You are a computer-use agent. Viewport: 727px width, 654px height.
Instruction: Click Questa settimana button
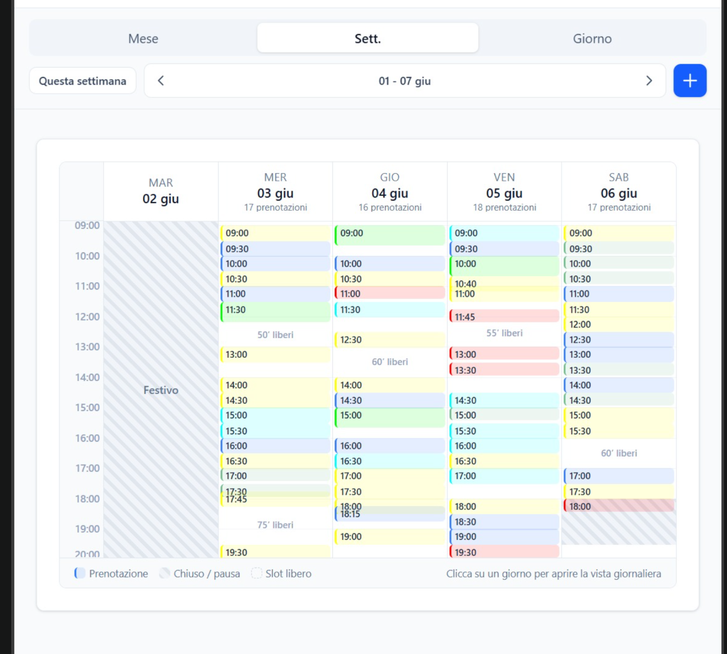pos(83,81)
